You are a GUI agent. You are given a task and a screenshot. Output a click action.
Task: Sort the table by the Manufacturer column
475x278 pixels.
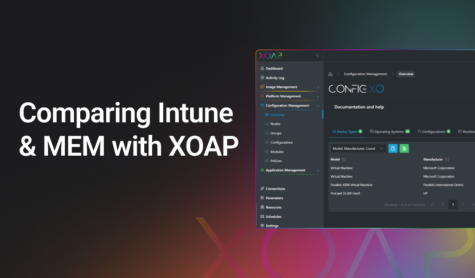[447, 159]
